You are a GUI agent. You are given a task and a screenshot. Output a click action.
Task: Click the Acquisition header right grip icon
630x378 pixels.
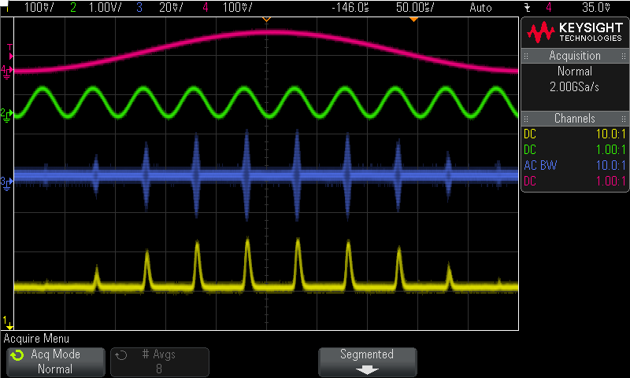point(624,56)
